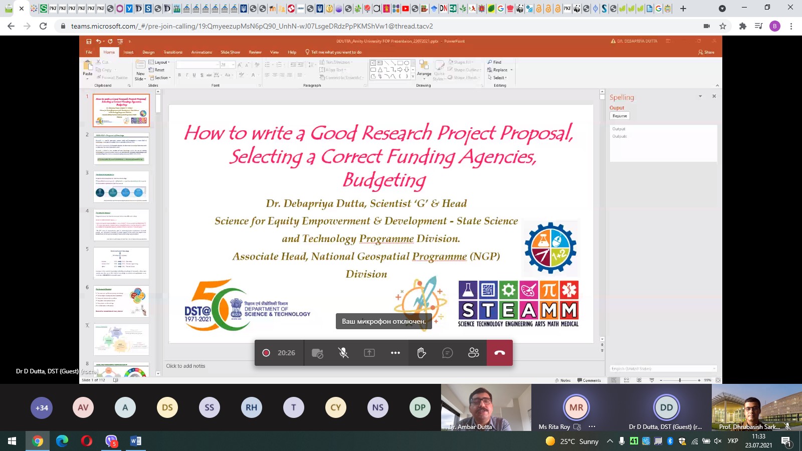Bookmark this page with the star icon
The image size is (802, 451).
pos(723,26)
